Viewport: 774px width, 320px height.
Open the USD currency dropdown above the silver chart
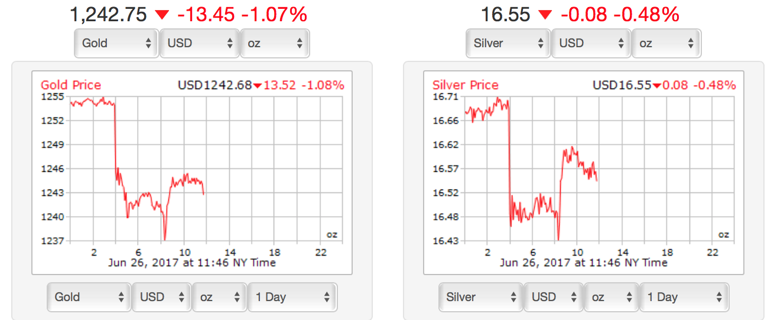(591, 43)
